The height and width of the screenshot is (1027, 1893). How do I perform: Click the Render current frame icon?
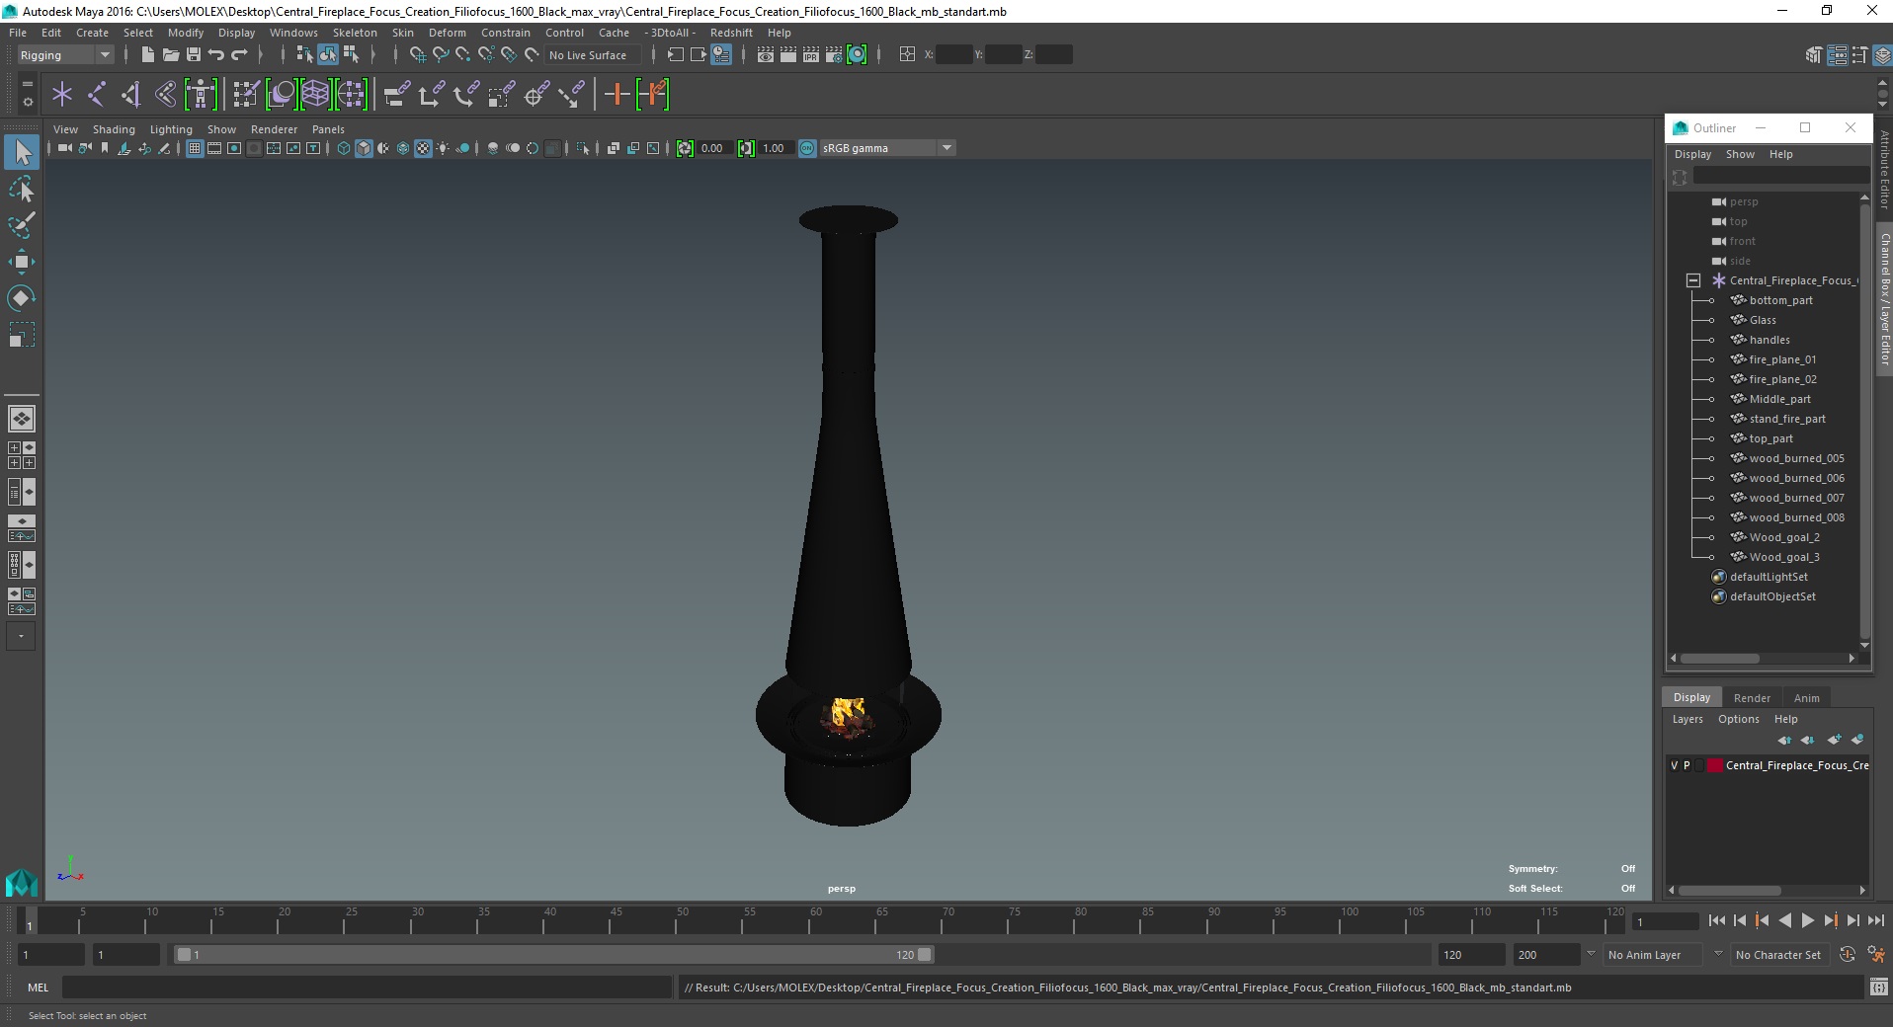(x=788, y=55)
